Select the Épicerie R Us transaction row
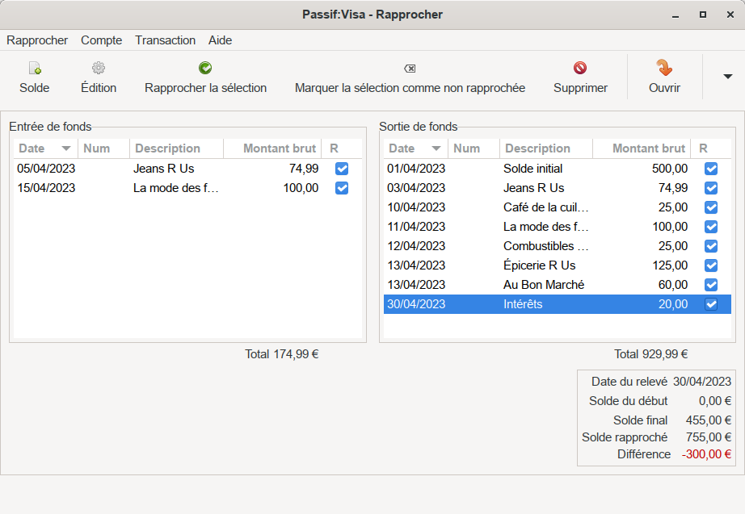This screenshot has width=745, height=514. point(539,265)
